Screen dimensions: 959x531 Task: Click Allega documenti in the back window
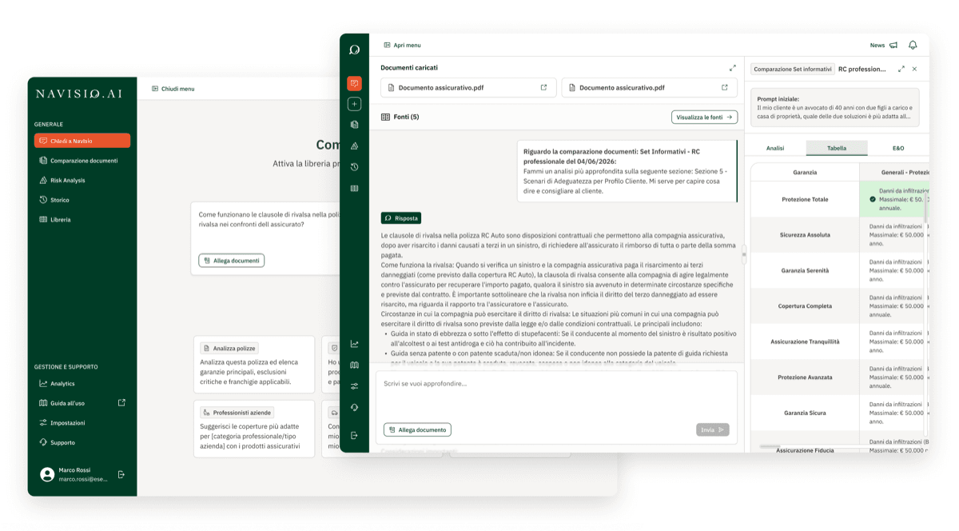[232, 261]
